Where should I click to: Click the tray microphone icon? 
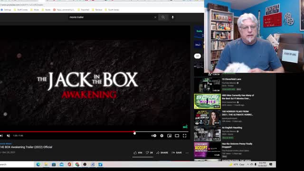point(256,164)
